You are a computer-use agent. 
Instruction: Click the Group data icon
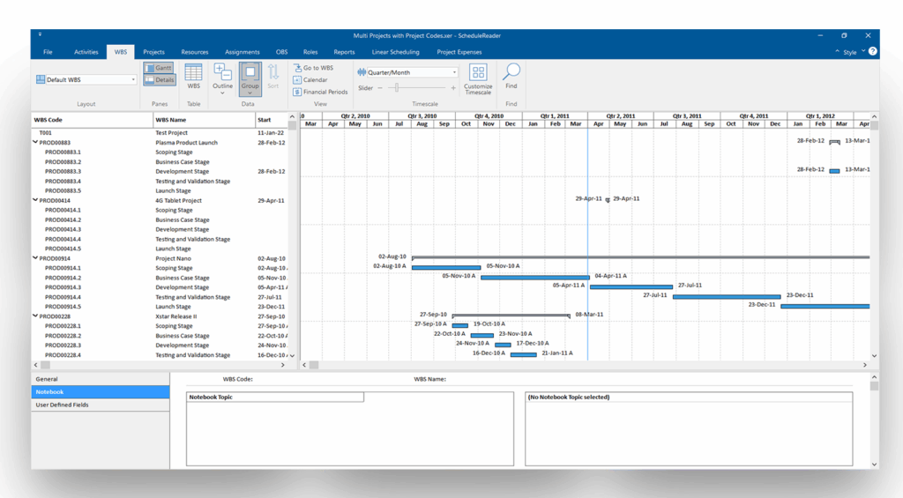250,78
